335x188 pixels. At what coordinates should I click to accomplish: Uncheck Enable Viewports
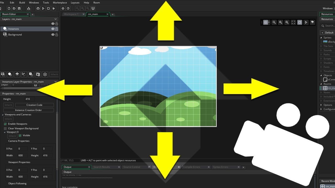coord(5,124)
